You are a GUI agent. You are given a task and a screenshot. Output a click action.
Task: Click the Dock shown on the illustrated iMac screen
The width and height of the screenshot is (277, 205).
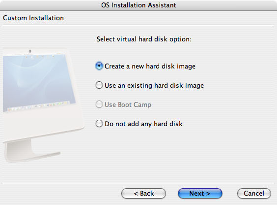point(38,106)
